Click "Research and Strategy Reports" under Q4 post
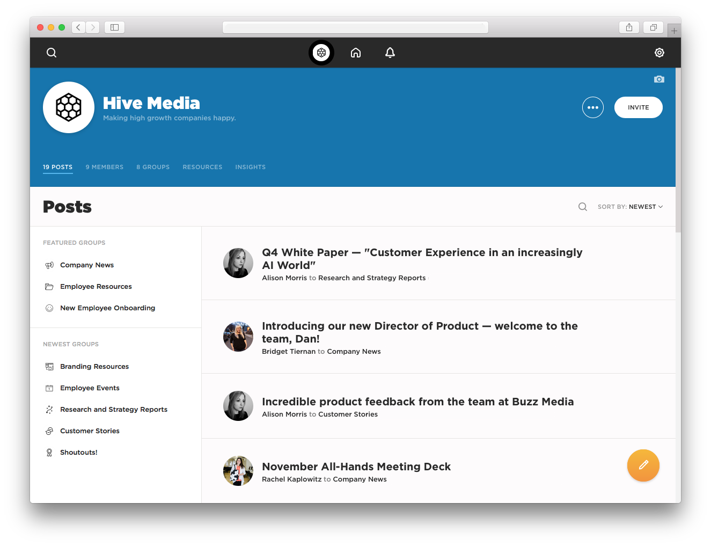 [372, 278]
